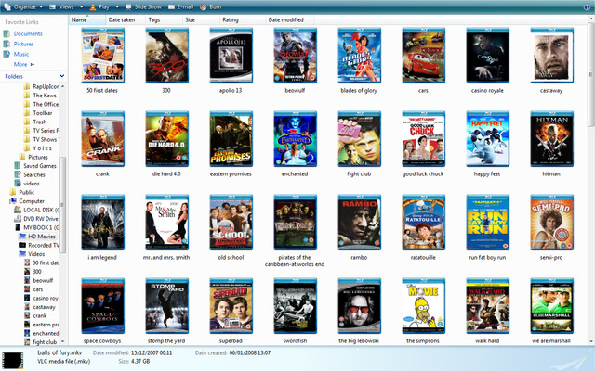This screenshot has width=595, height=371.
Task: Open the Views dropdown arrow
Action: tap(81, 7)
